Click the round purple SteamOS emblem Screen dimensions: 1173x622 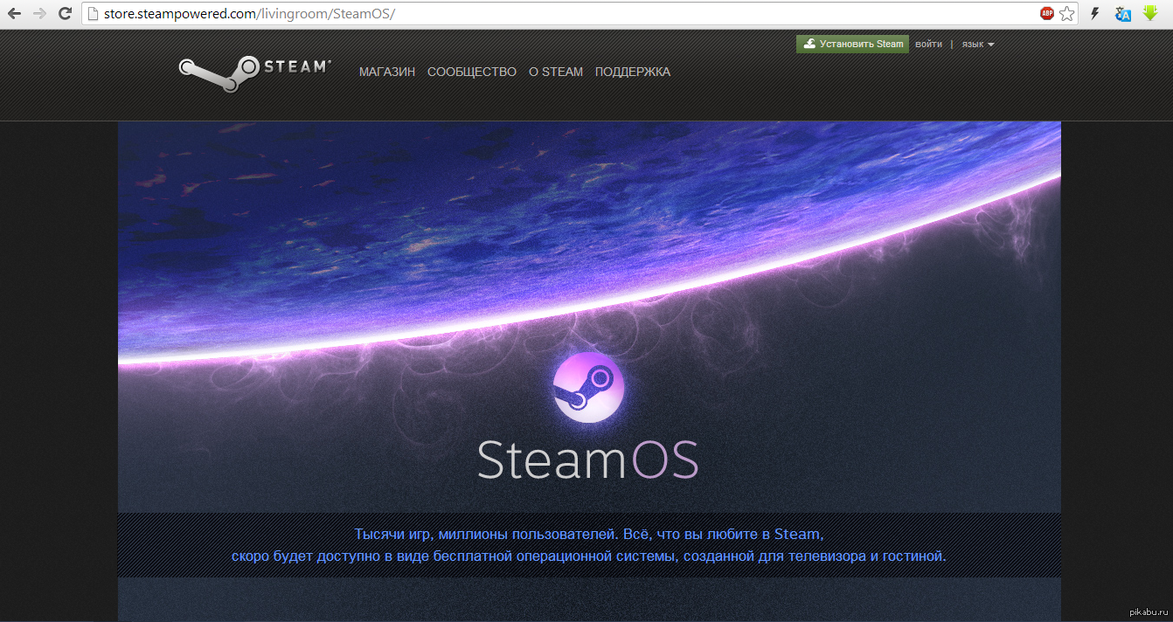click(x=588, y=388)
